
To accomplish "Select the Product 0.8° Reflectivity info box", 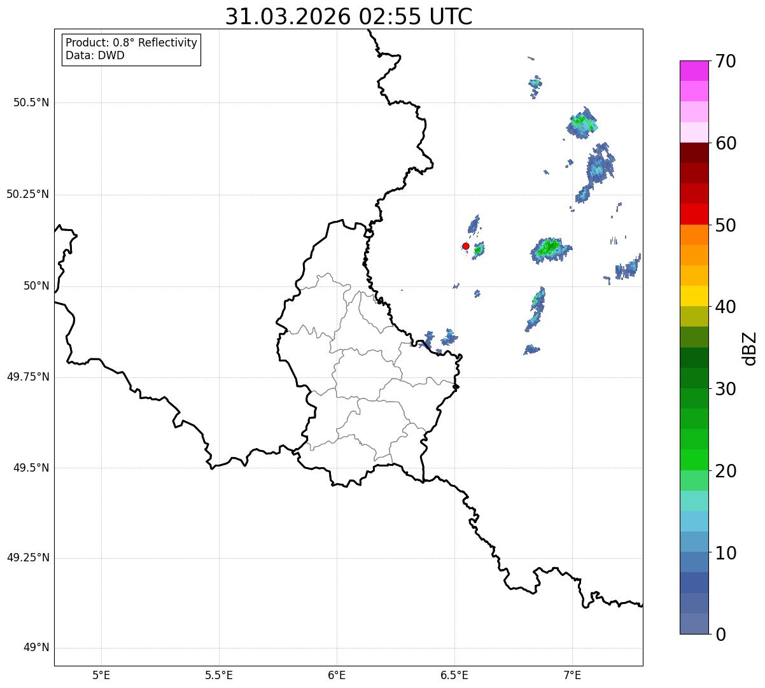I will [x=132, y=49].
